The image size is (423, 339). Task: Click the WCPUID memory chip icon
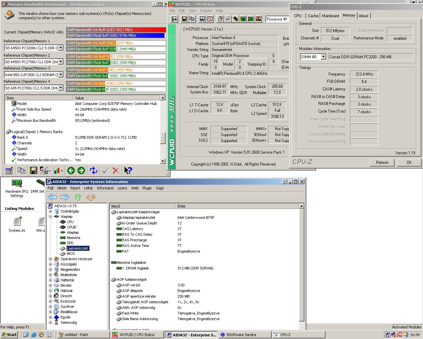tap(235, 19)
